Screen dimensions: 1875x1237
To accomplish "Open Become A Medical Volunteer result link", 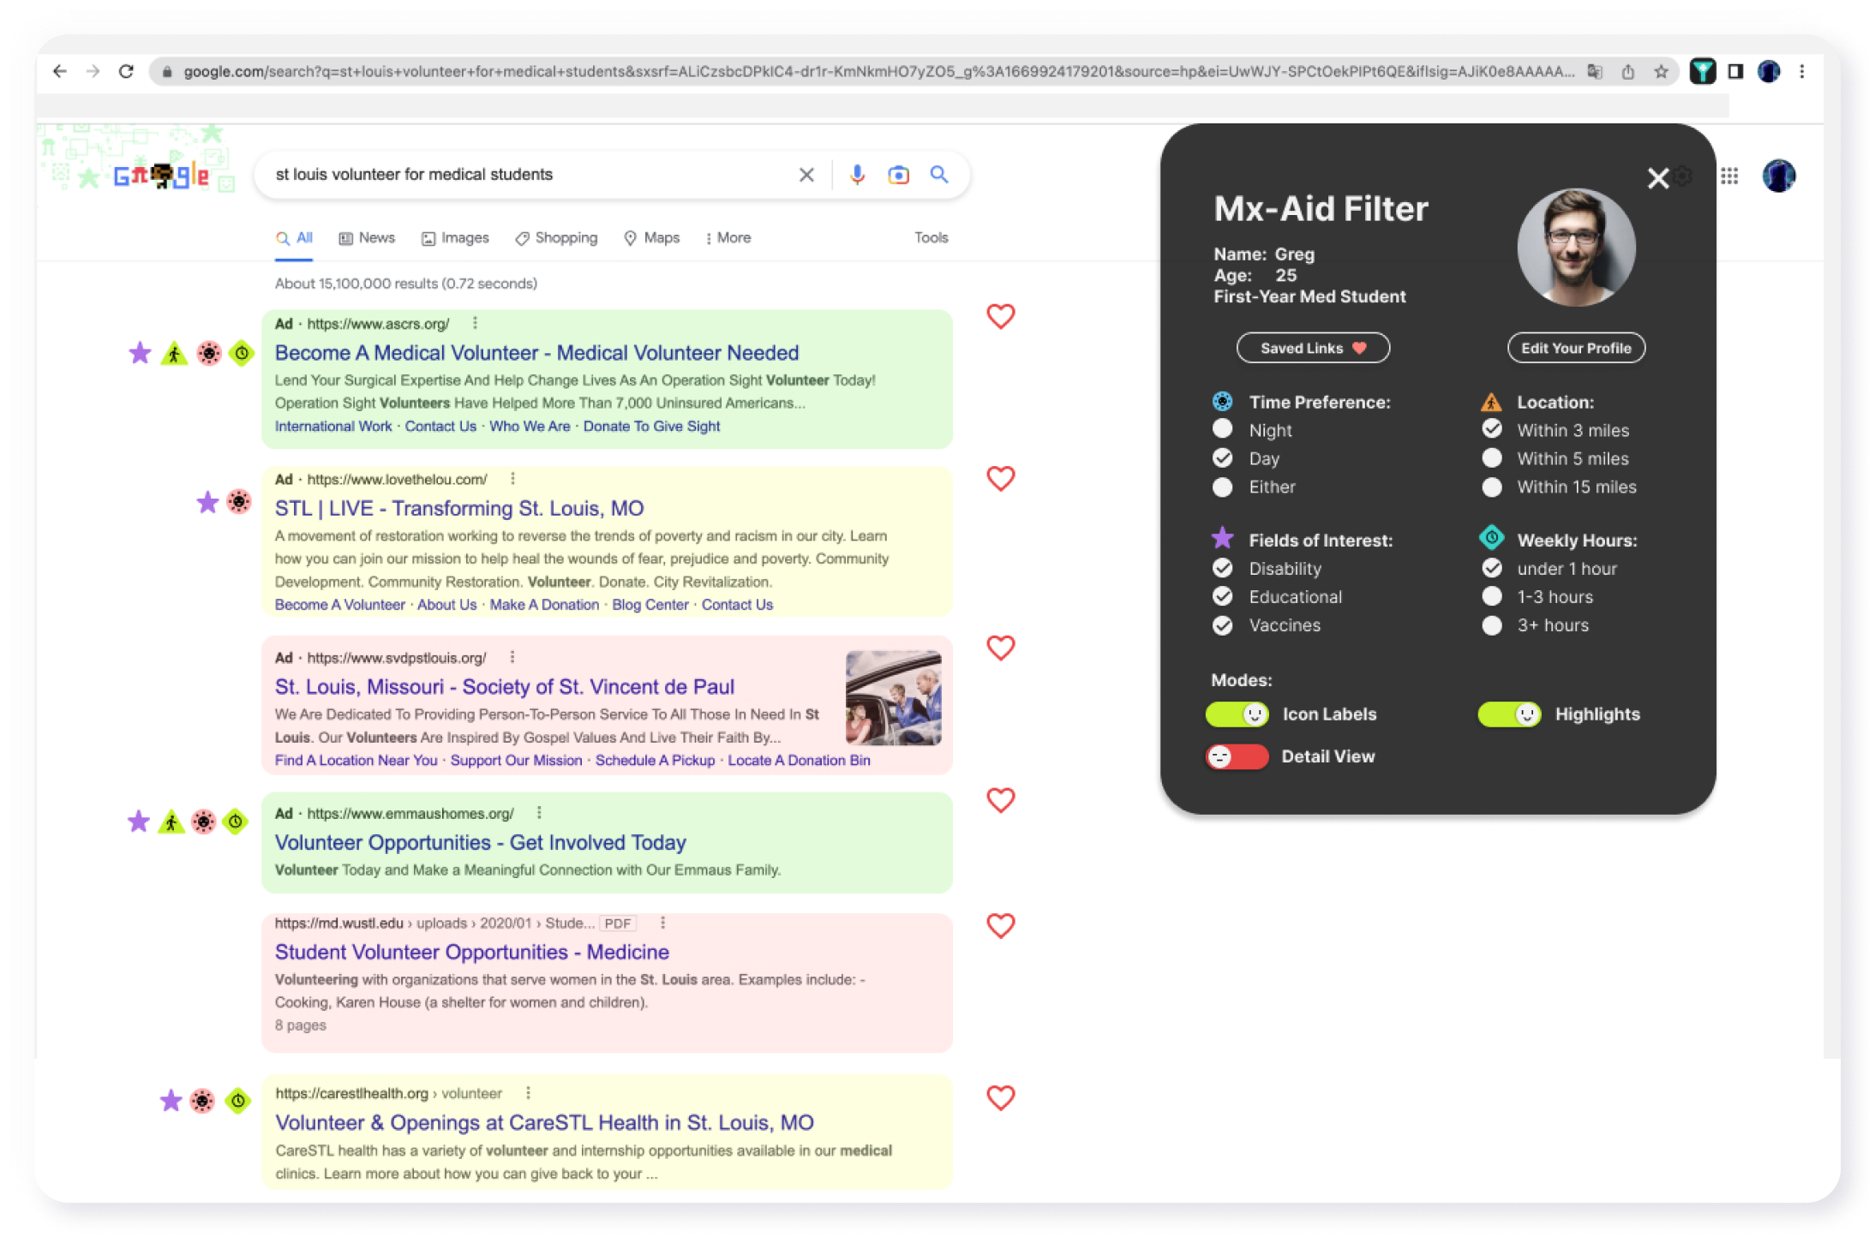I will (x=536, y=353).
